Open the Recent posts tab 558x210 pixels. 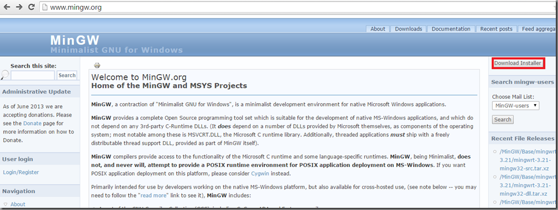(496, 29)
